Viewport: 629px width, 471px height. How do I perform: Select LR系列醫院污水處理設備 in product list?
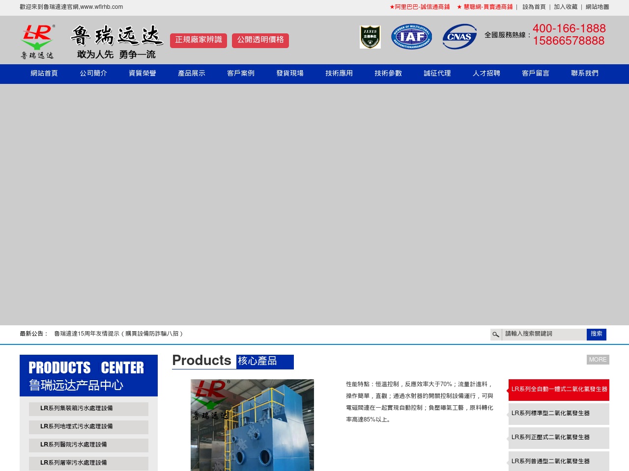click(88, 445)
